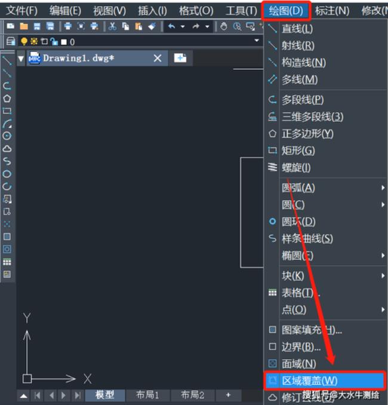The width and height of the screenshot is (388, 405).
Task: Expand the 椭圆(E) submenu arrow
Action: pyautogui.click(x=383, y=256)
